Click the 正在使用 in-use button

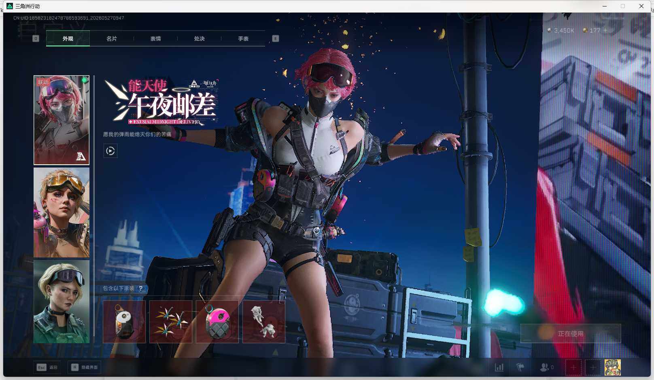[571, 333]
